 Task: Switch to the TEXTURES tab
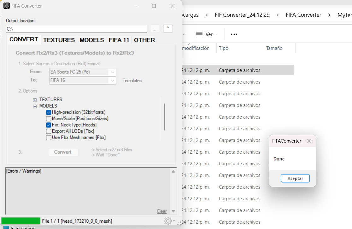pos(59,40)
